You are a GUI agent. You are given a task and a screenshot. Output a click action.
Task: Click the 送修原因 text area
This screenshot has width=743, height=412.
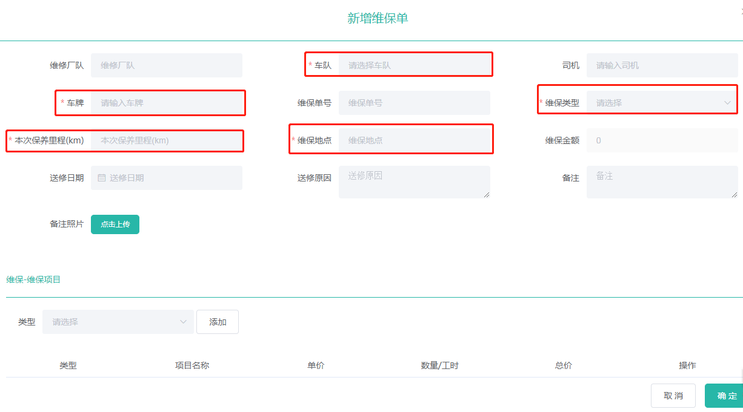(x=414, y=181)
